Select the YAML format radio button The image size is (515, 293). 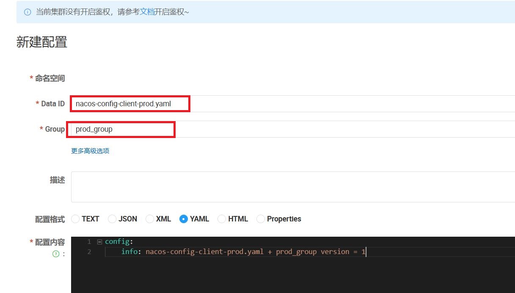(x=184, y=219)
